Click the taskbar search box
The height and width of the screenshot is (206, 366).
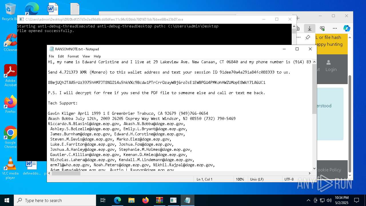click(x=55, y=200)
